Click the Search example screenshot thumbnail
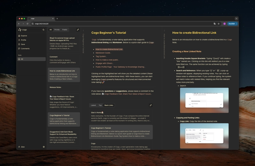The width and height of the screenshot is (255, 166). point(204,100)
